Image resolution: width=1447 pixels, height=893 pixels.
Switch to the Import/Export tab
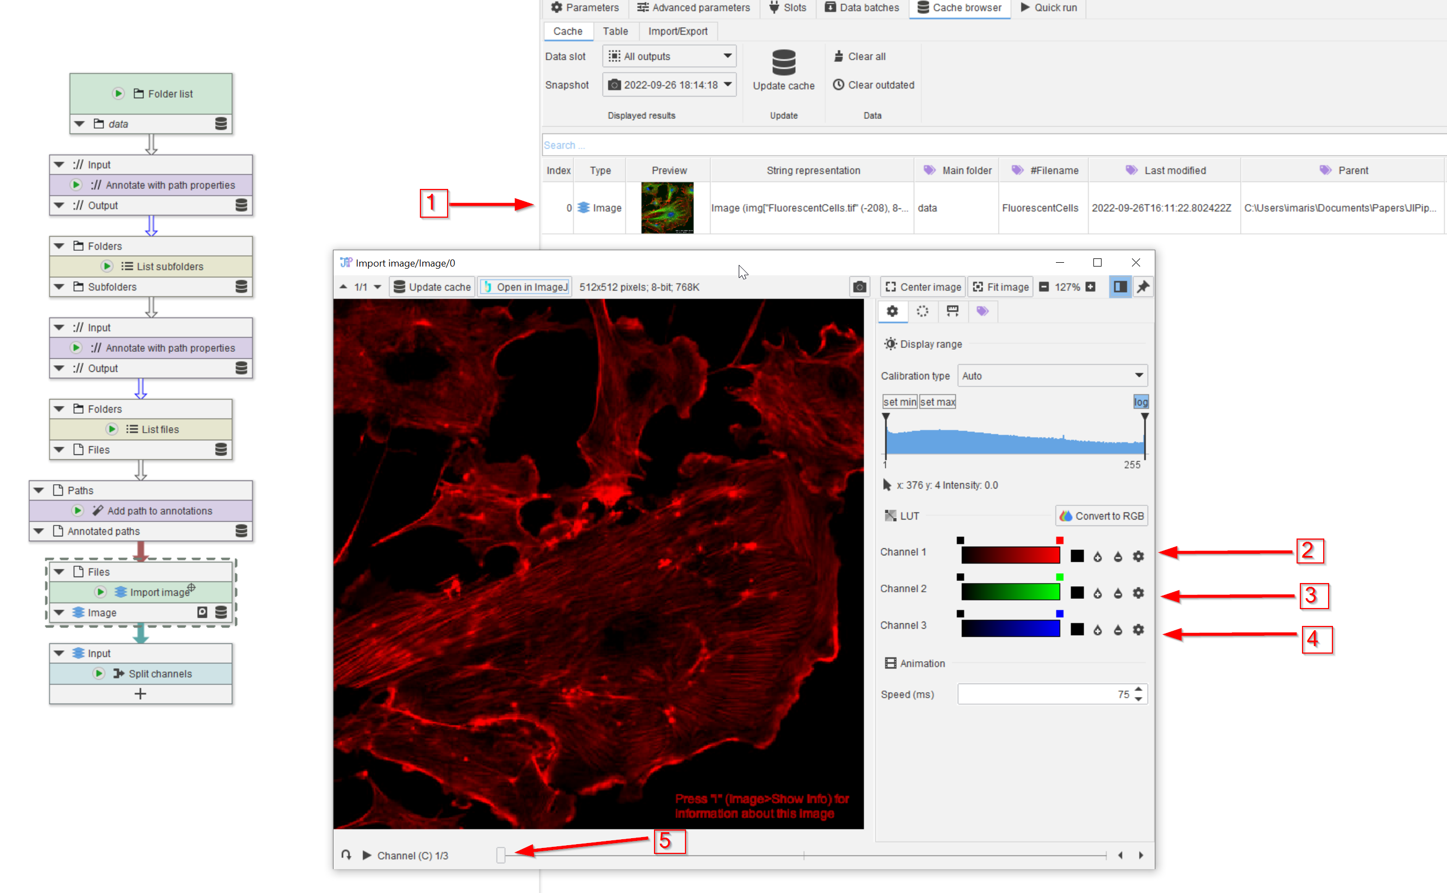click(x=677, y=31)
